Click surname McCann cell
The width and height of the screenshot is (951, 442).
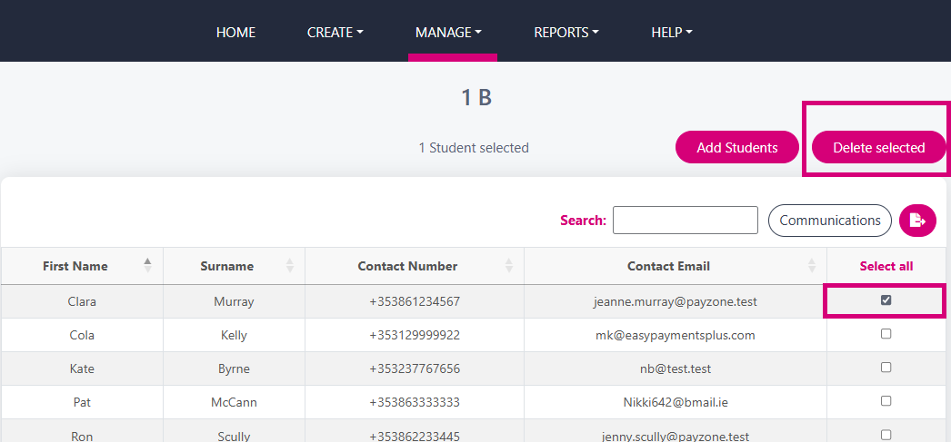tap(234, 402)
